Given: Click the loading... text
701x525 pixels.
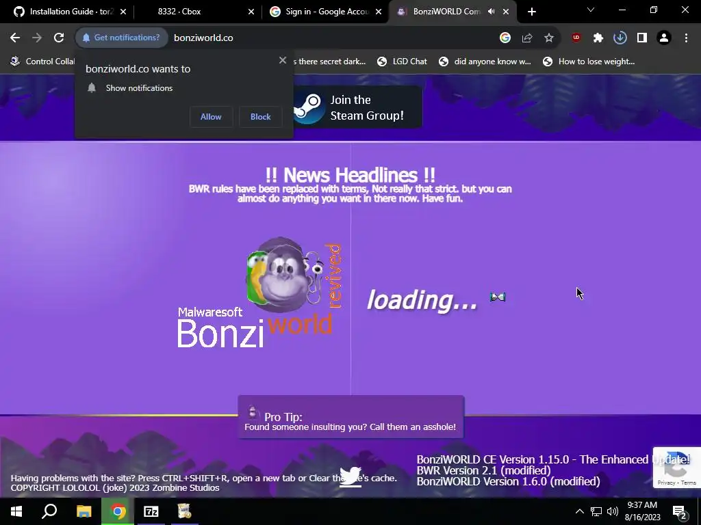Looking at the screenshot, I should click(x=422, y=299).
